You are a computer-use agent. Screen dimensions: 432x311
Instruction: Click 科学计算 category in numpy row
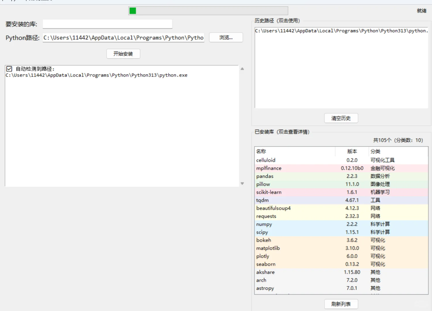[x=380, y=224]
